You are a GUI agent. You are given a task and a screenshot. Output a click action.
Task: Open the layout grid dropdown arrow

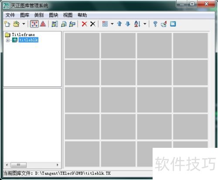[112, 24]
